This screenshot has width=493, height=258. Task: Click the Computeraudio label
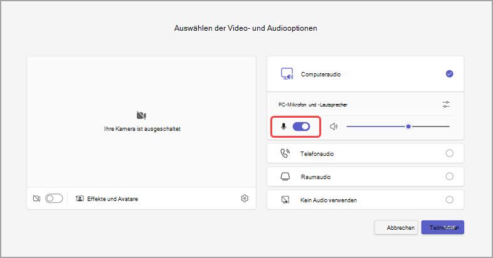321,75
